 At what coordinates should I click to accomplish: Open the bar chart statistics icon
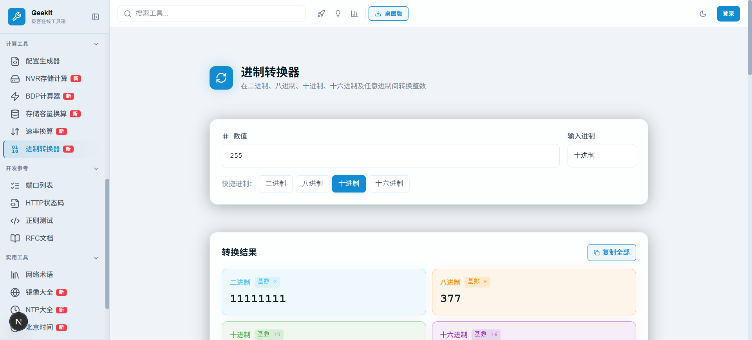(x=354, y=14)
